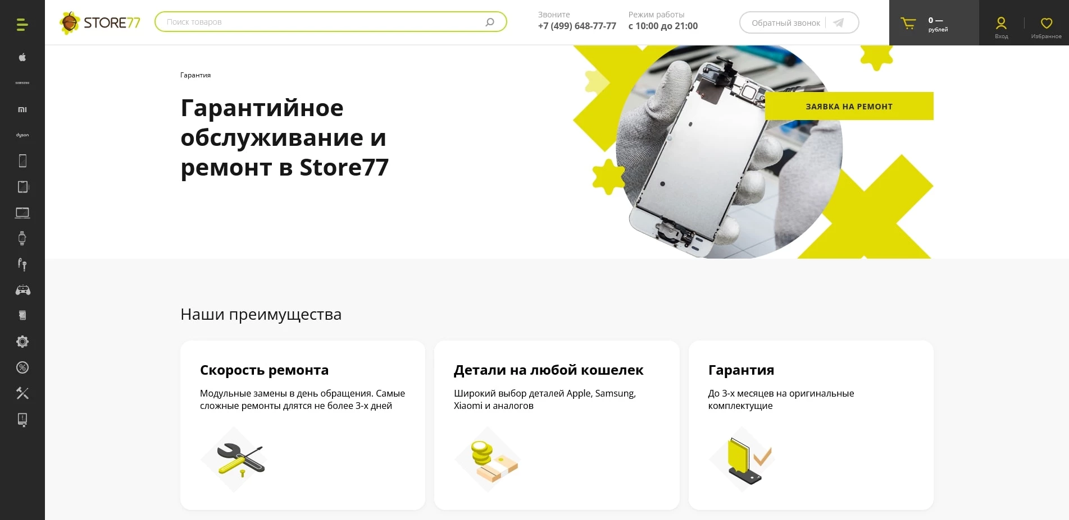Open Apple category in sidebar
The width and height of the screenshot is (1069, 520).
coord(22,57)
